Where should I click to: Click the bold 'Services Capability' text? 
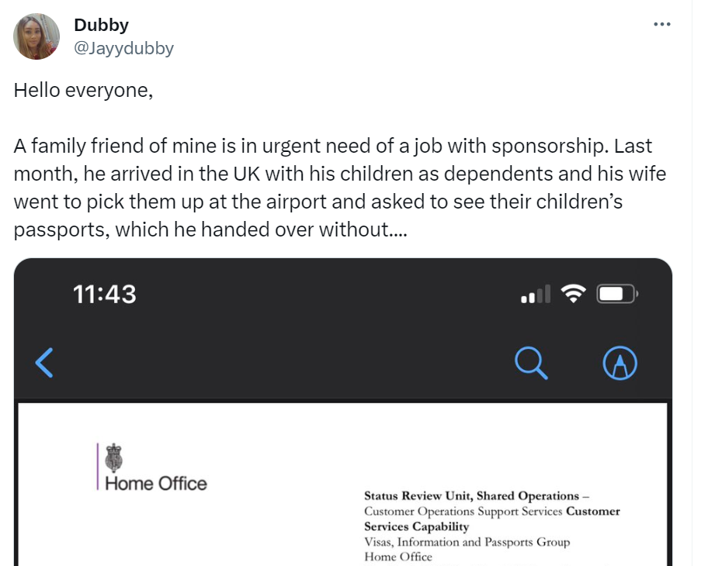point(417,526)
